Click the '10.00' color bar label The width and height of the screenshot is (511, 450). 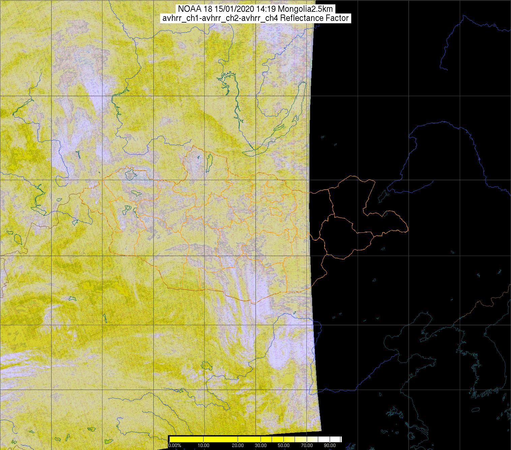[203, 445]
